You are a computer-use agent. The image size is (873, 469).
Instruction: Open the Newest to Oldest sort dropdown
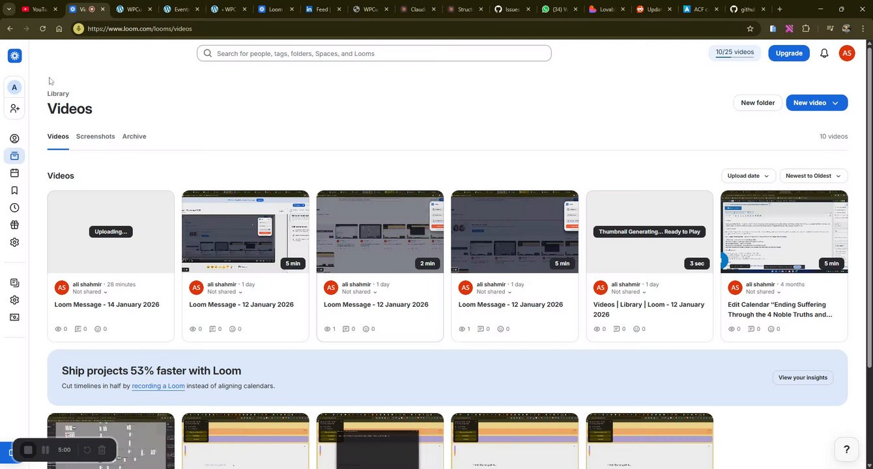[814, 176]
